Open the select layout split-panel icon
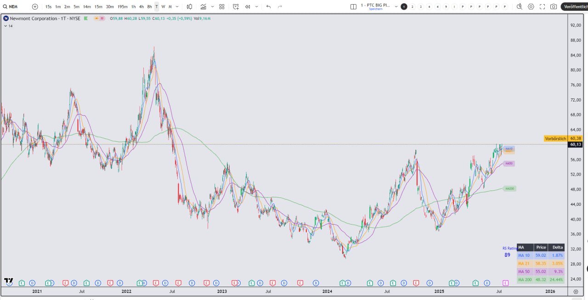Screen dimensions: 588x300 pos(353,6)
